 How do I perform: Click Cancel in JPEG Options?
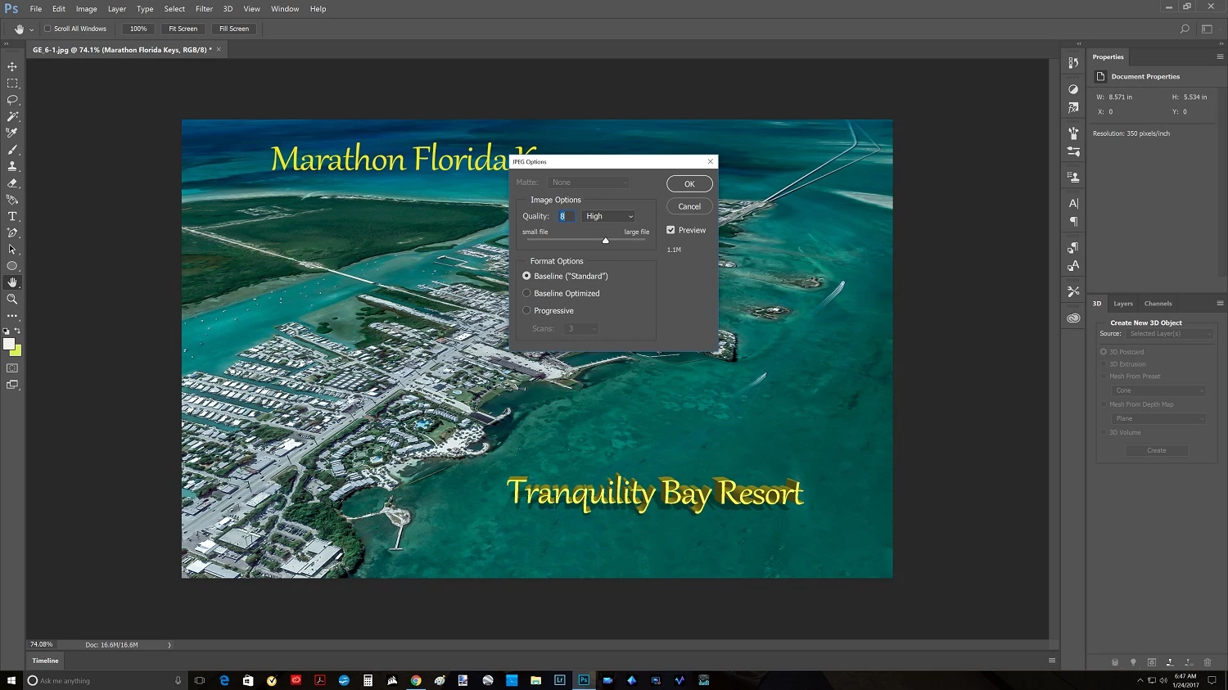tap(689, 206)
